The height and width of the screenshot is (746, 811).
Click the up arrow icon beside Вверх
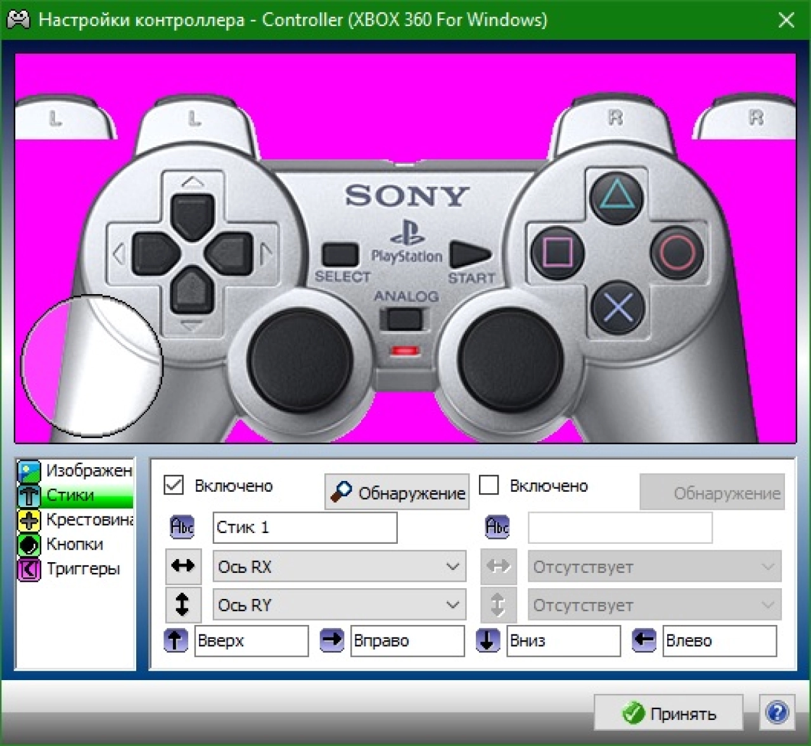[x=176, y=640]
